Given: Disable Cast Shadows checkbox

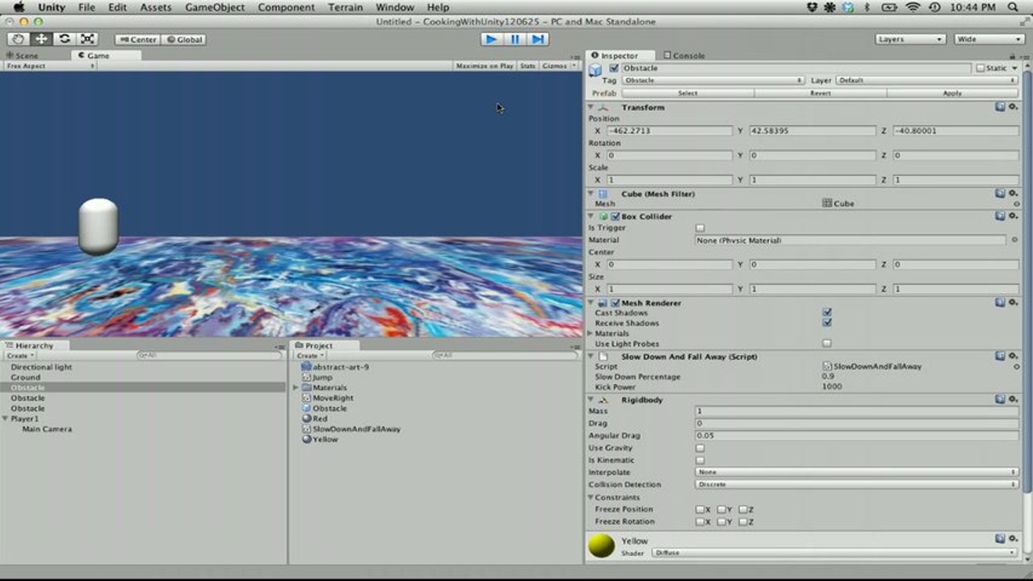Looking at the screenshot, I should tap(827, 312).
